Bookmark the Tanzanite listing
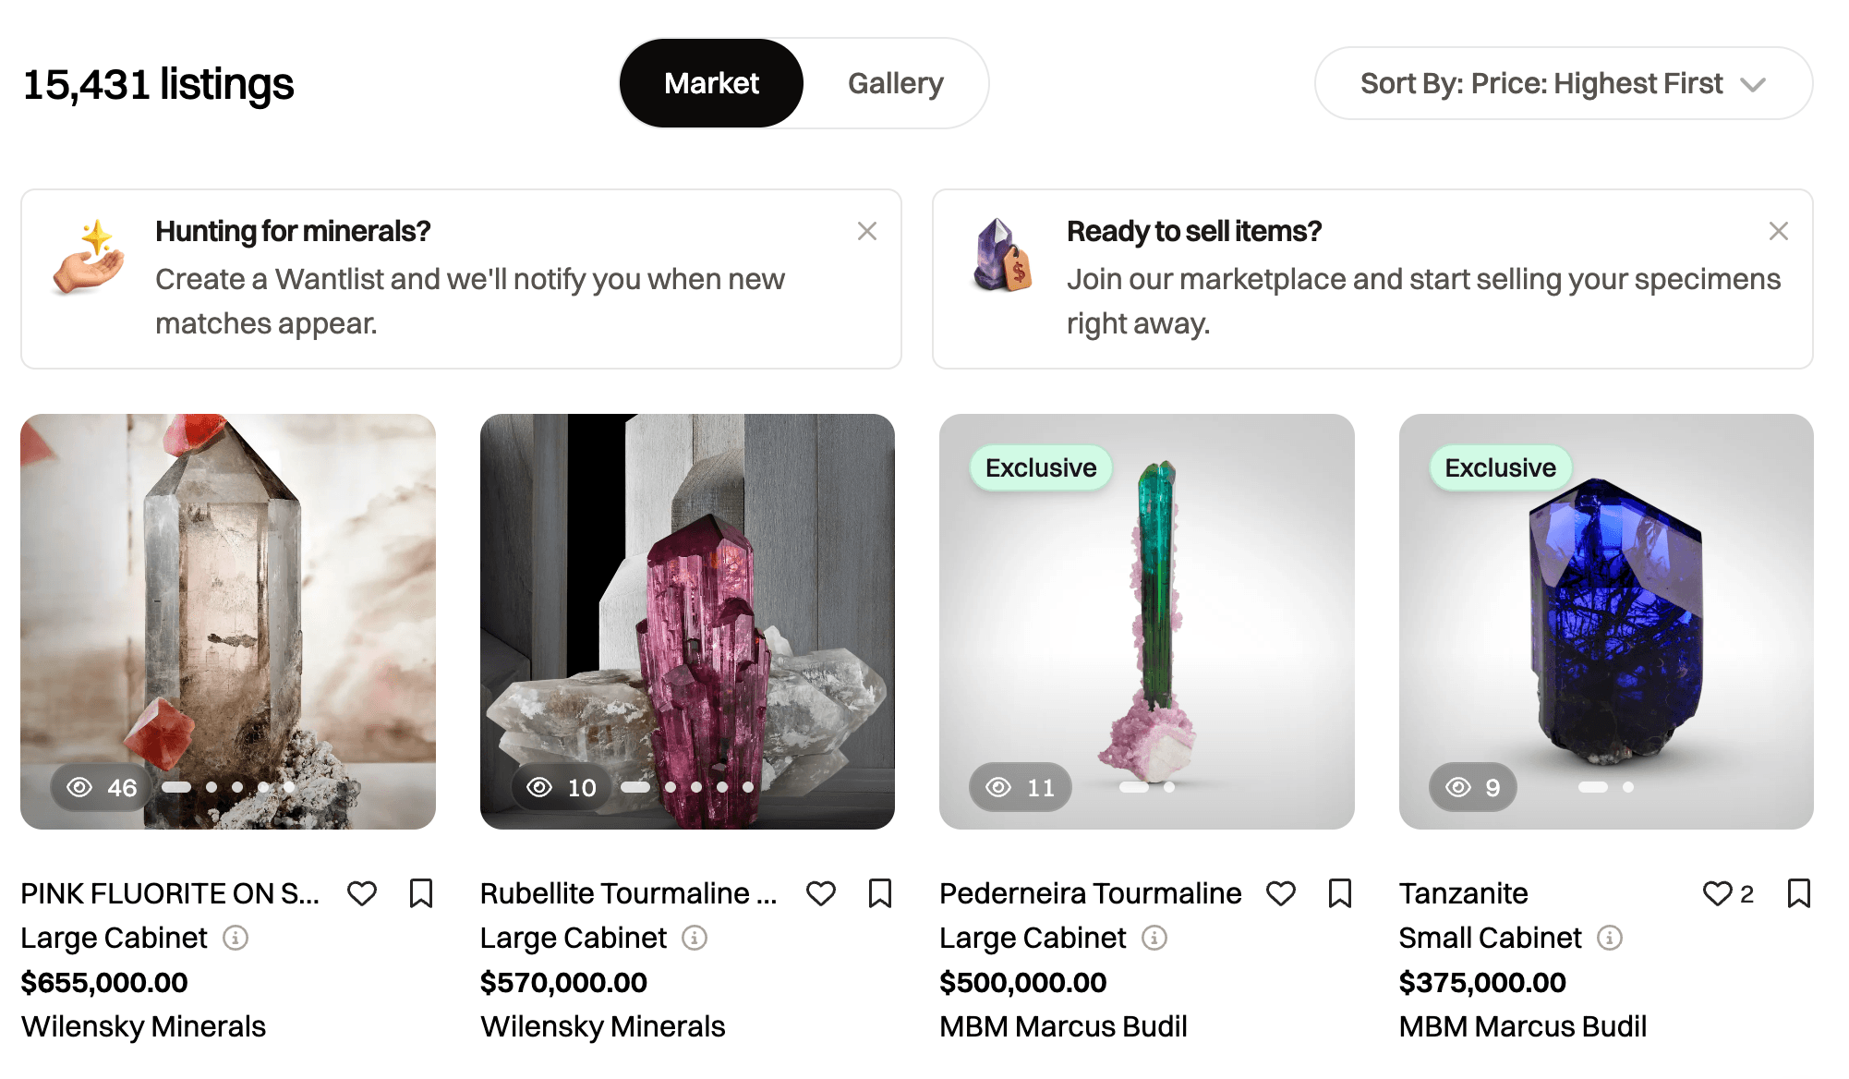Image resolution: width=1849 pixels, height=1079 pixels. (x=1799, y=893)
